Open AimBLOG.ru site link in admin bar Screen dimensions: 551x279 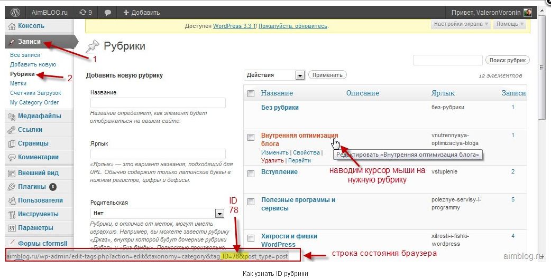49,13
